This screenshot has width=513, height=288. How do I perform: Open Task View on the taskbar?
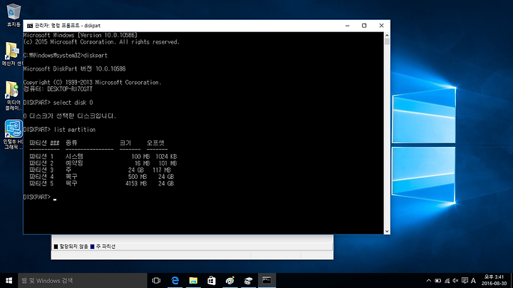(156, 280)
